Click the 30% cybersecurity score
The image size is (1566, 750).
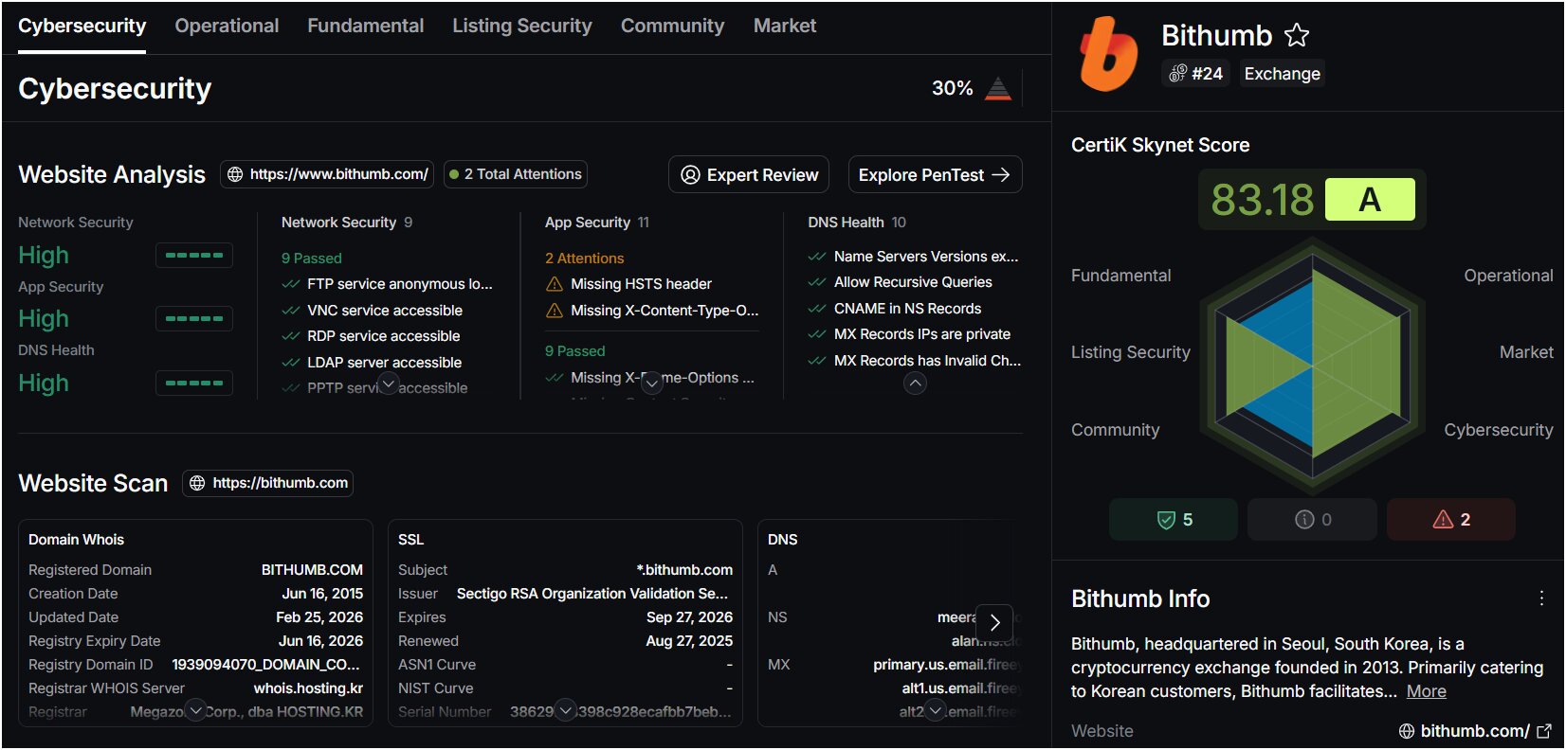tap(952, 88)
